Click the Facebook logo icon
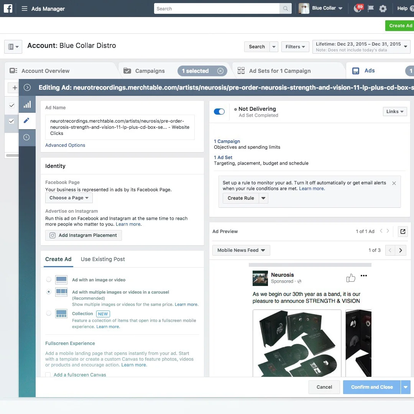The image size is (414, 414). (x=8, y=8)
